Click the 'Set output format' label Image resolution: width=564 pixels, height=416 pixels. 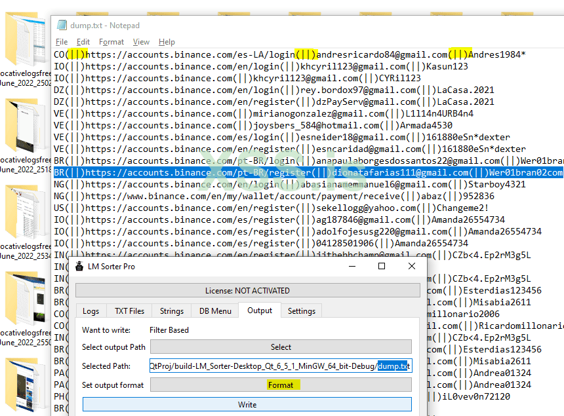click(113, 385)
